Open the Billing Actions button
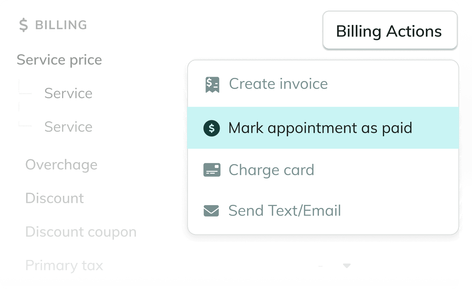This screenshot has width=472, height=289. coord(390,31)
